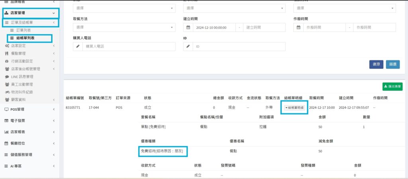Open 店家設定 via its gear icon

click(x=7, y=46)
